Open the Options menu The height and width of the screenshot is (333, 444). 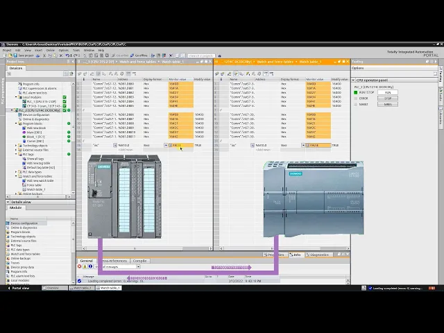tap(63, 50)
